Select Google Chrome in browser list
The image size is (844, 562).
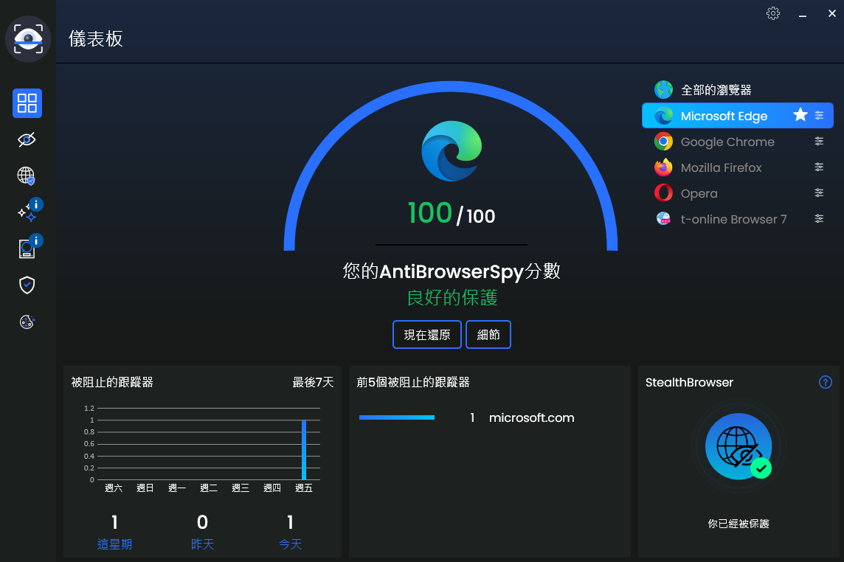738,142
